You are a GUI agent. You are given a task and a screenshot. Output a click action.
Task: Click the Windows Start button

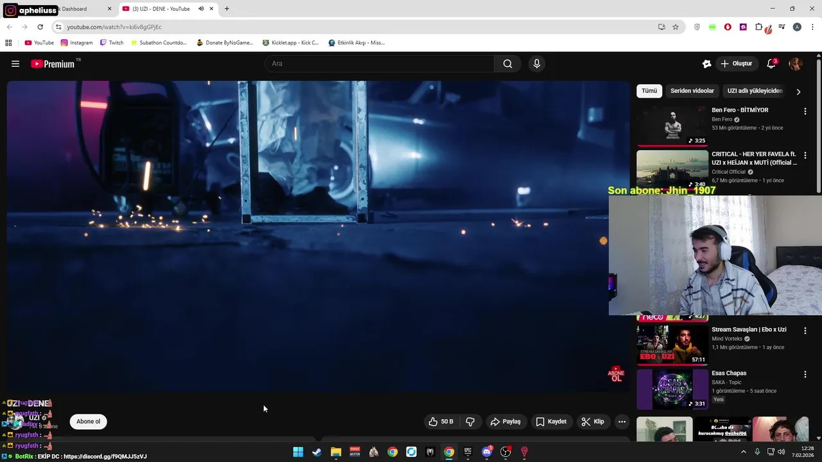click(x=298, y=452)
